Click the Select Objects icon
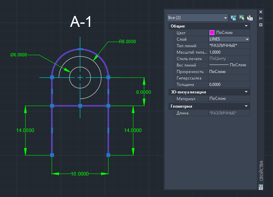 click(242, 18)
